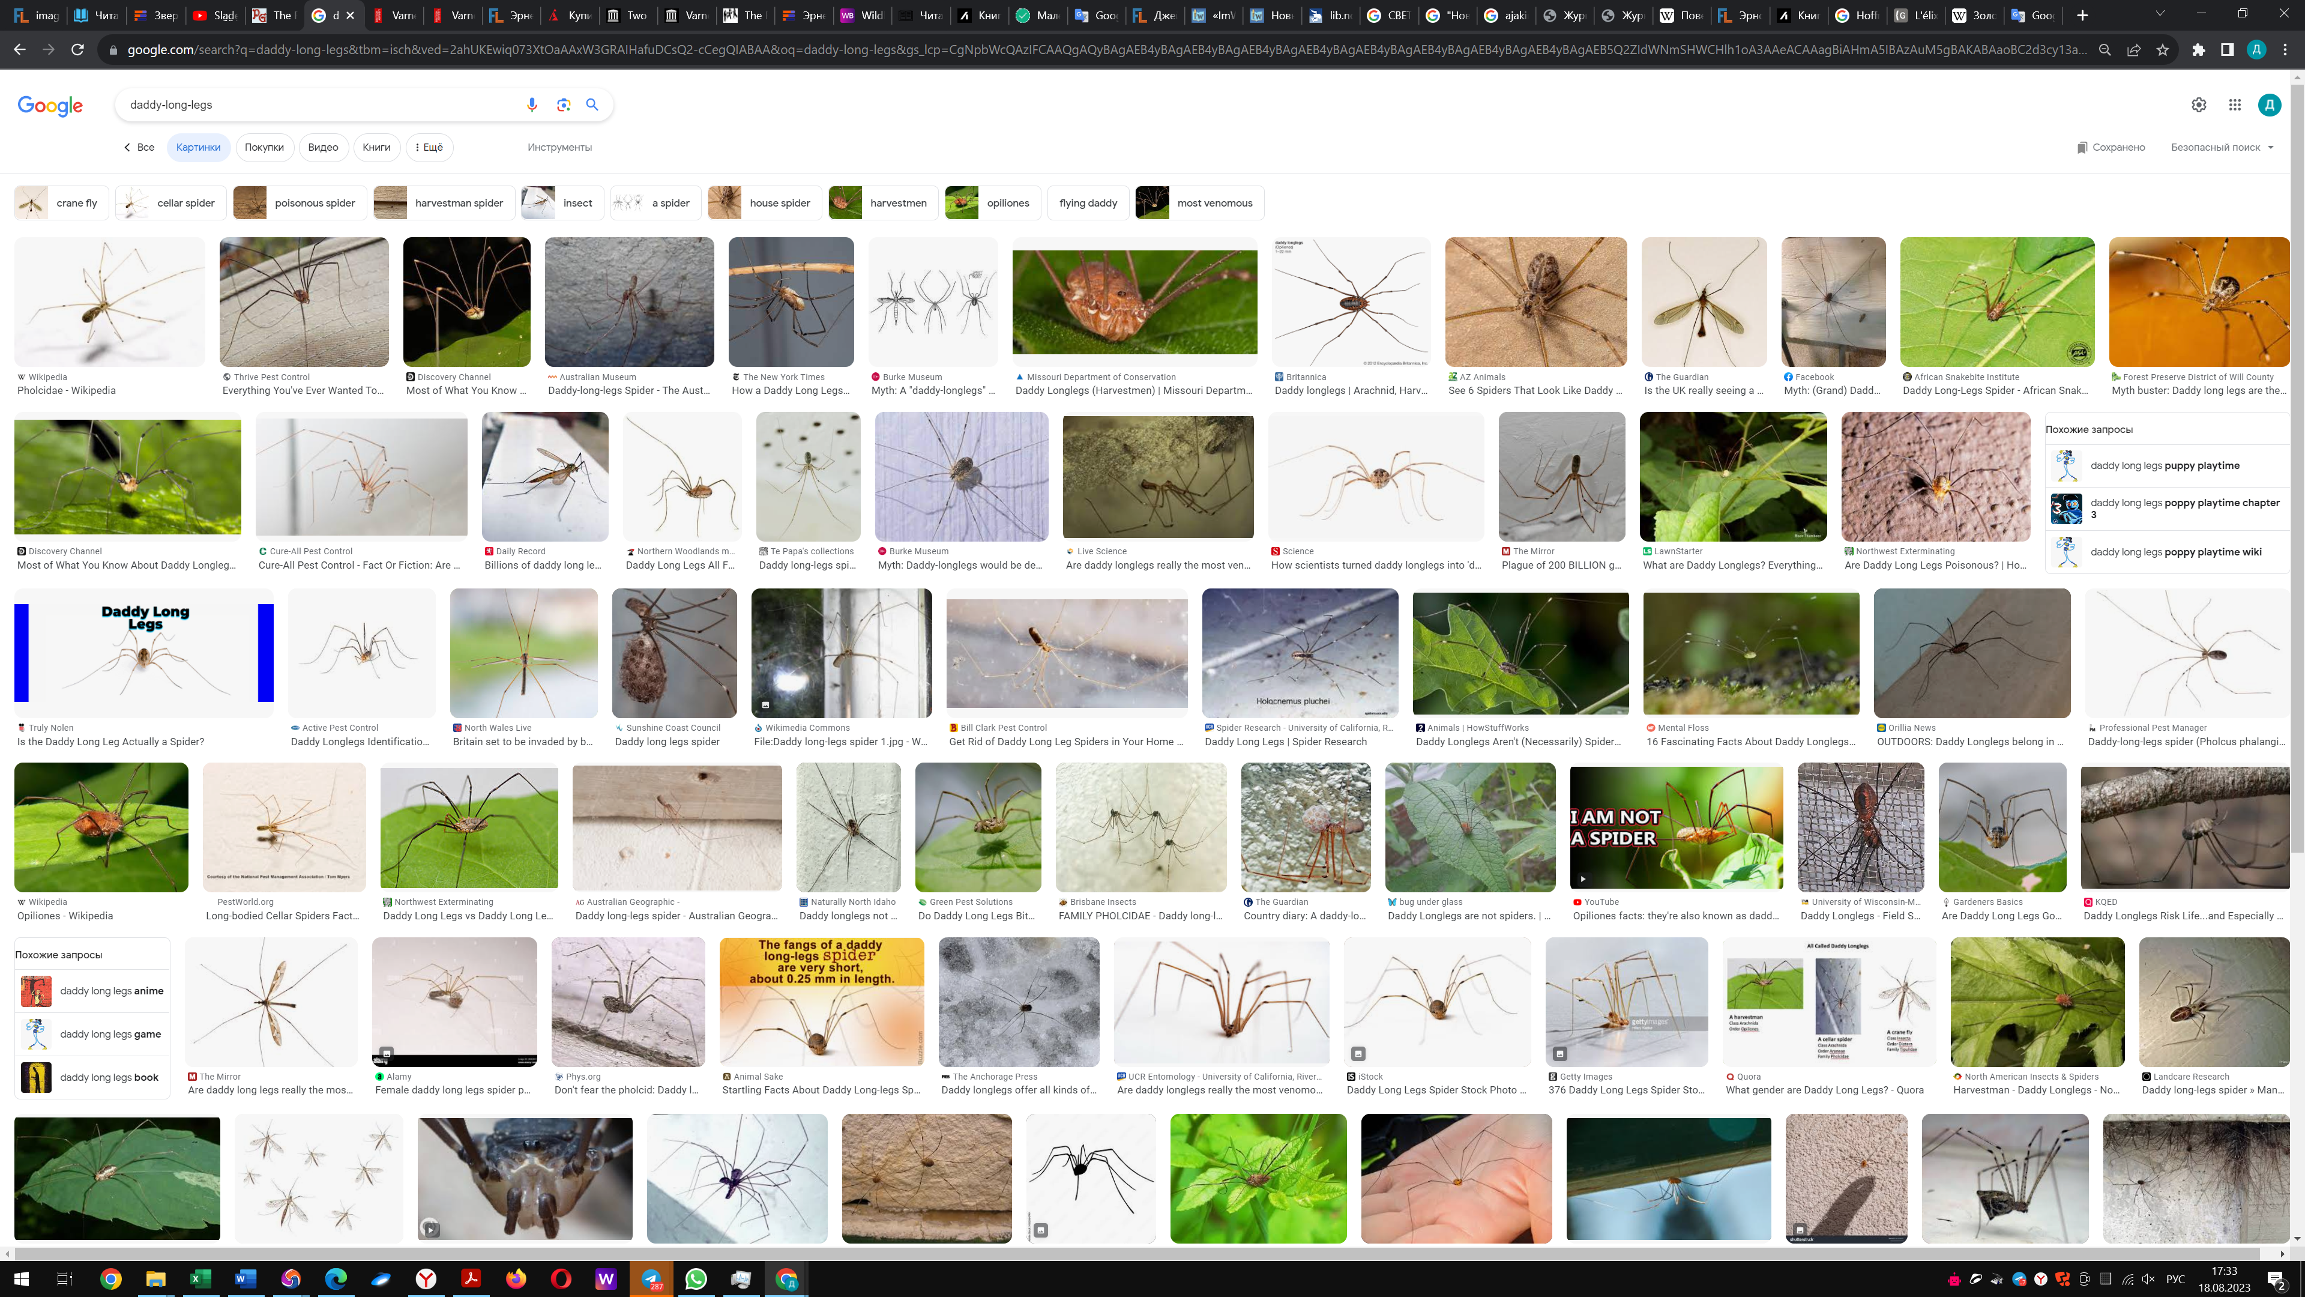Switch to the Wild browser tab
2305x1297 pixels.
tap(862, 15)
